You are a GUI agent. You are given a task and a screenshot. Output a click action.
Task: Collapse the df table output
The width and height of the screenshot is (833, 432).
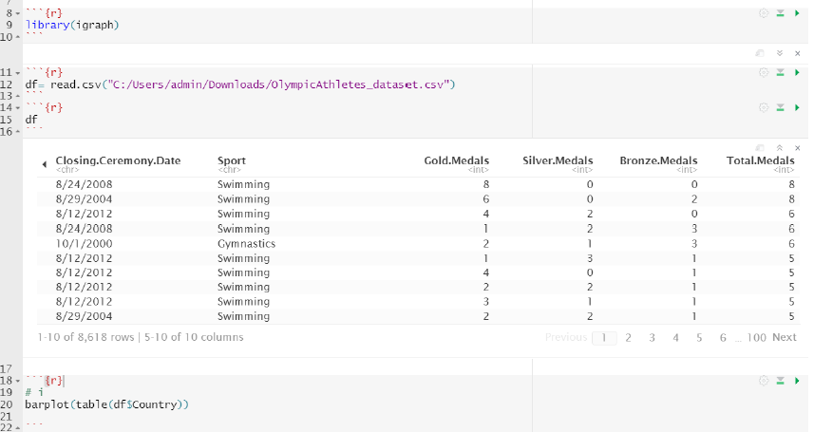click(780, 148)
